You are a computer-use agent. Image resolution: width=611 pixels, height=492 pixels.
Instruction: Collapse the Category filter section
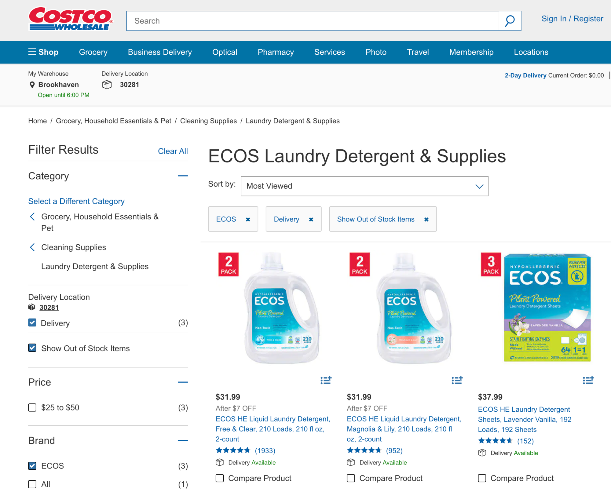click(183, 176)
